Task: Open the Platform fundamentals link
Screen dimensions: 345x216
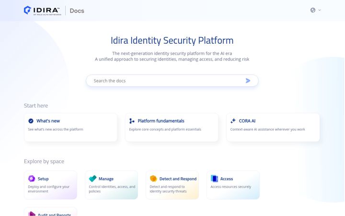Action: pos(161,121)
